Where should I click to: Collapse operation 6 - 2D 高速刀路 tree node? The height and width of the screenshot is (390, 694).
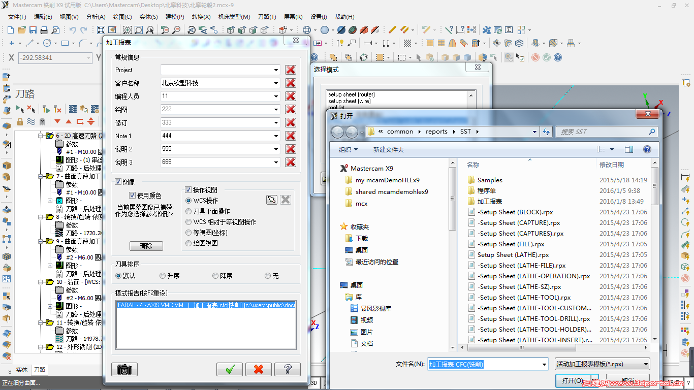point(41,136)
